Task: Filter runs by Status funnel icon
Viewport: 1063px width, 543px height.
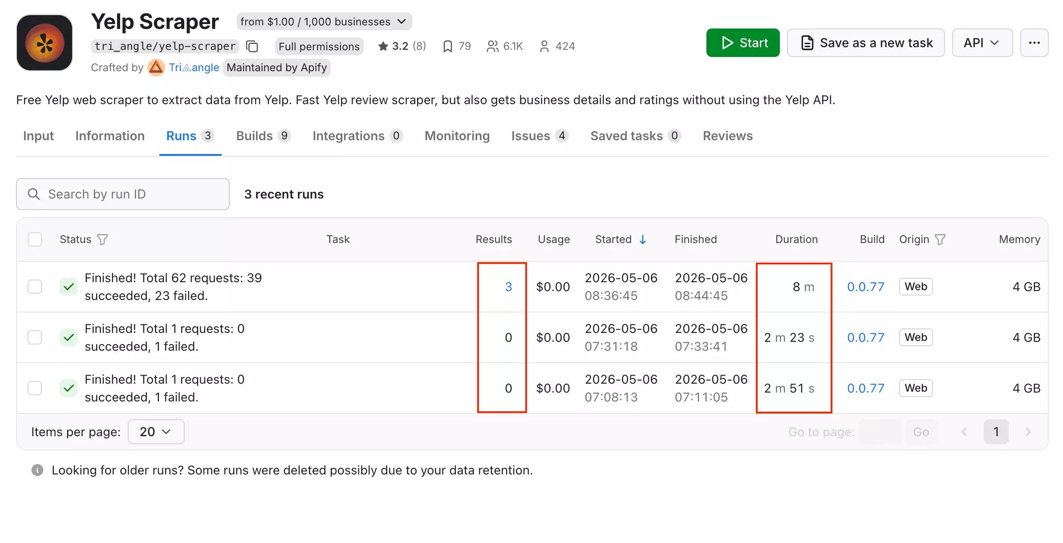Action: (x=103, y=239)
